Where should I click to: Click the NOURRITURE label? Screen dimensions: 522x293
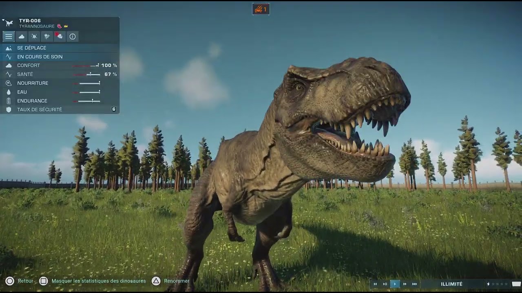(33, 83)
